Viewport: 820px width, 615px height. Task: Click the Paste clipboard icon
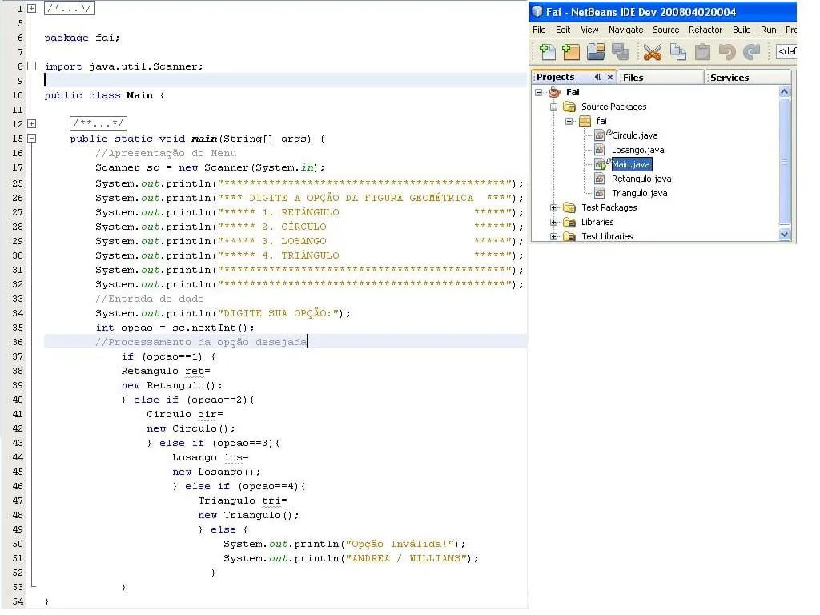point(702,52)
